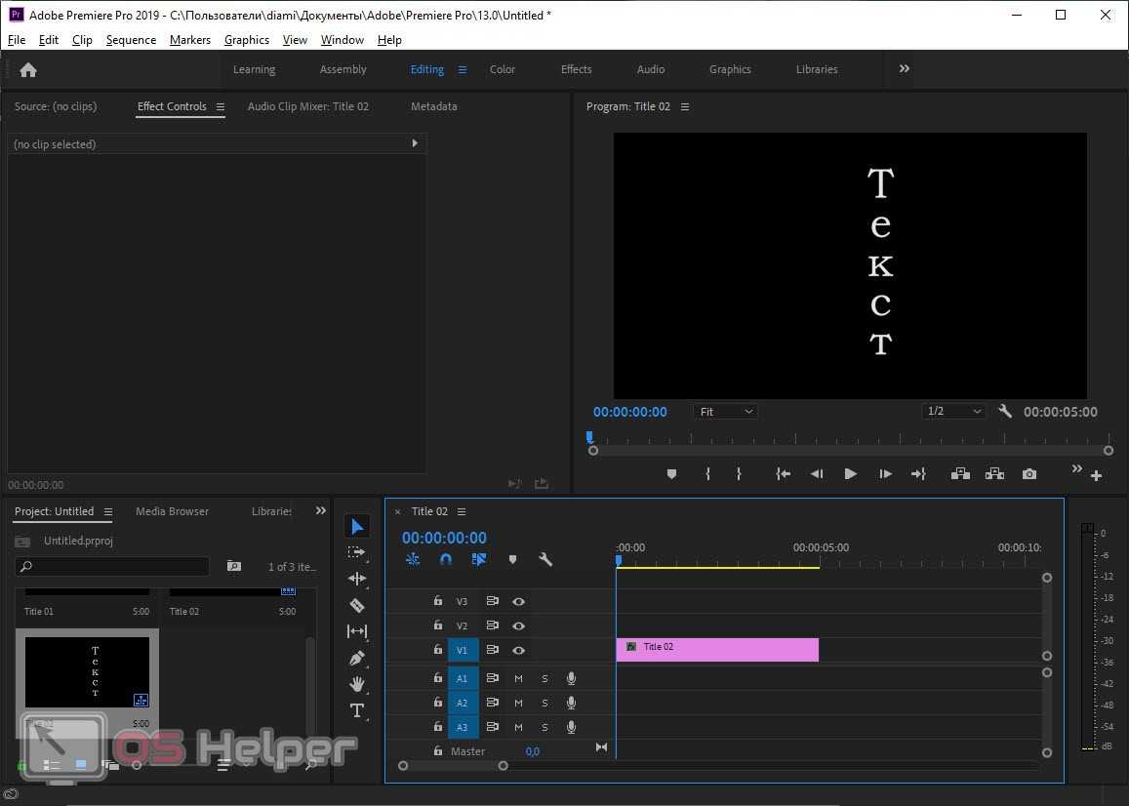The image size is (1129, 806).
Task: Open the Sequence menu
Action: click(x=131, y=40)
